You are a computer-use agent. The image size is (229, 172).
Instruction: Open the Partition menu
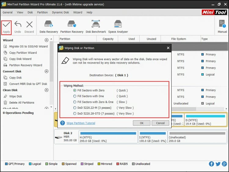(x=42, y=13)
